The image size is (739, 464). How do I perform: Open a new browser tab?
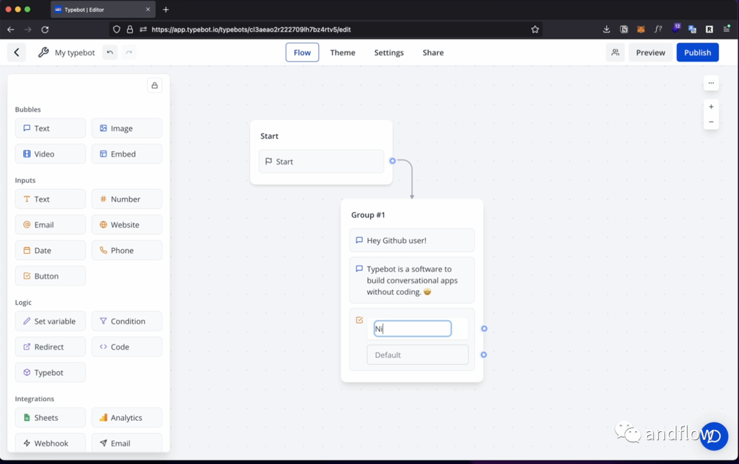(166, 10)
